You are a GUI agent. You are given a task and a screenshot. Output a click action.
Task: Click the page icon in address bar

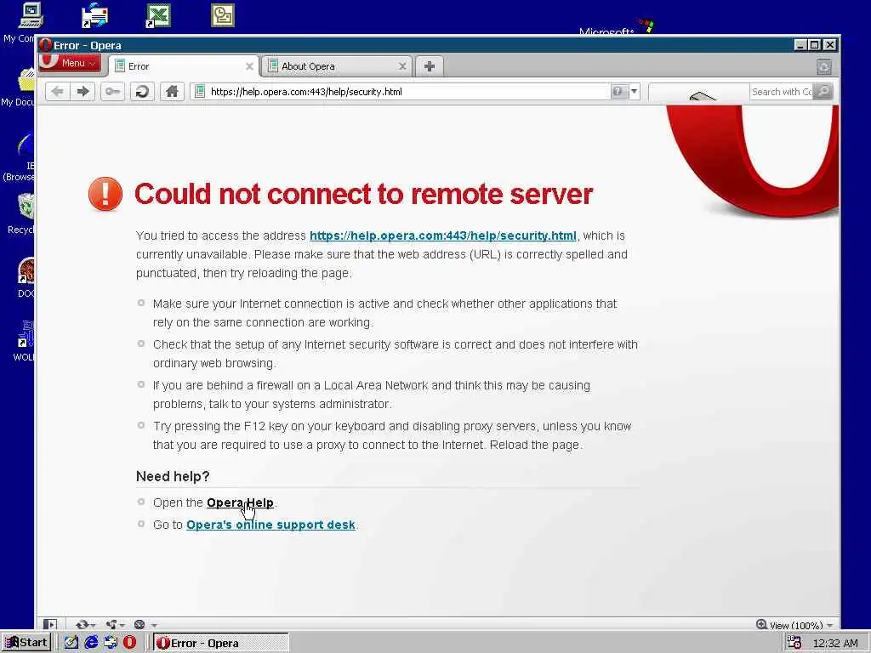pyautogui.click(x=200, y=91)
